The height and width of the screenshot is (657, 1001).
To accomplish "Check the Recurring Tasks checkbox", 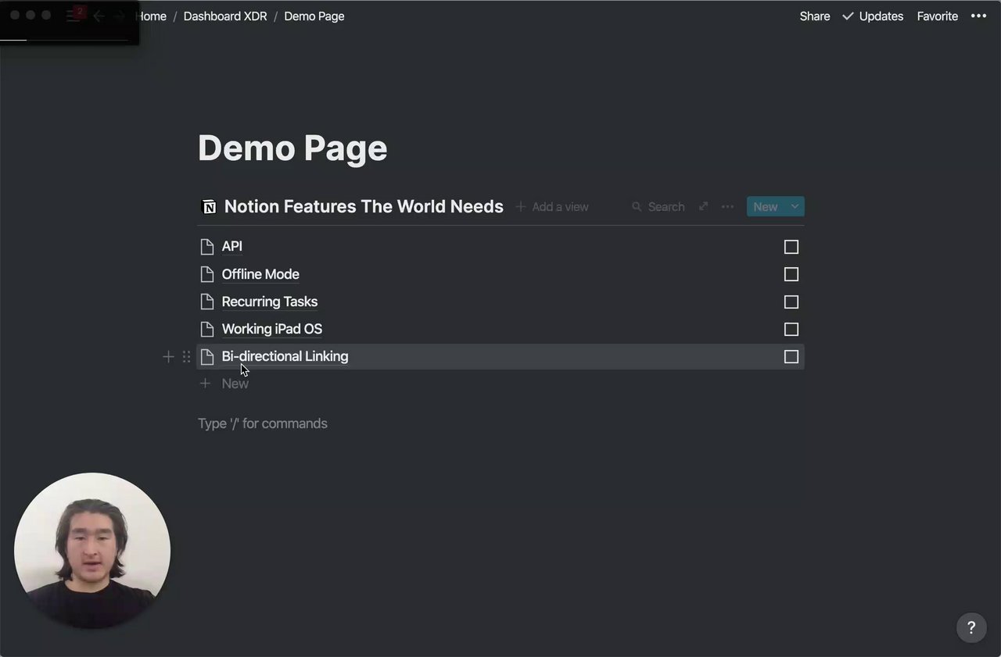I will pyautogui.click(x=791, y=302).
